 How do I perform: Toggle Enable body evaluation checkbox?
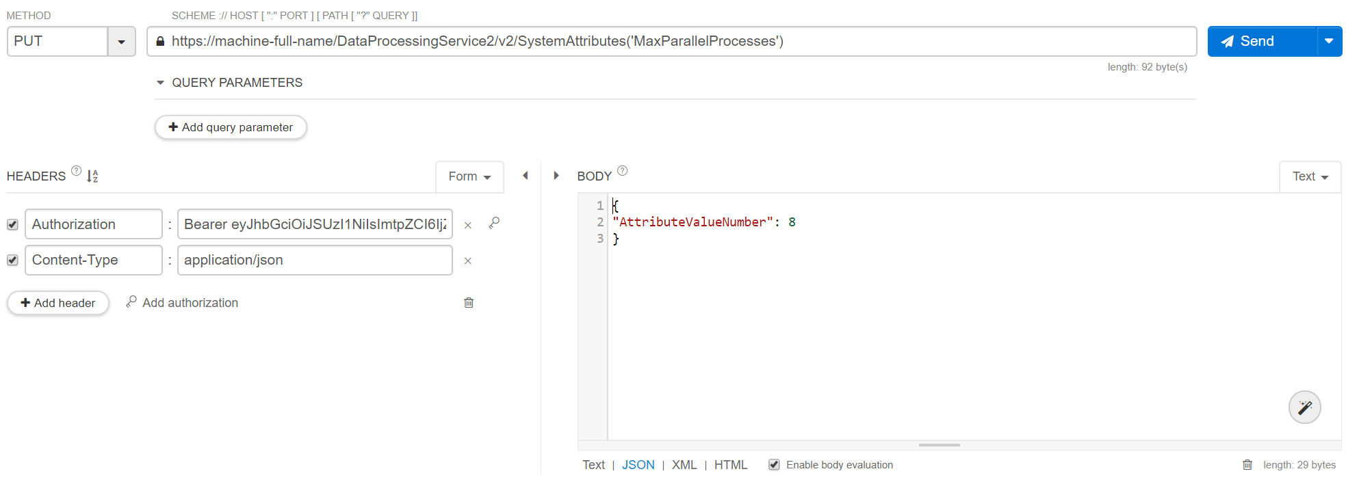[x=774, y=465]
